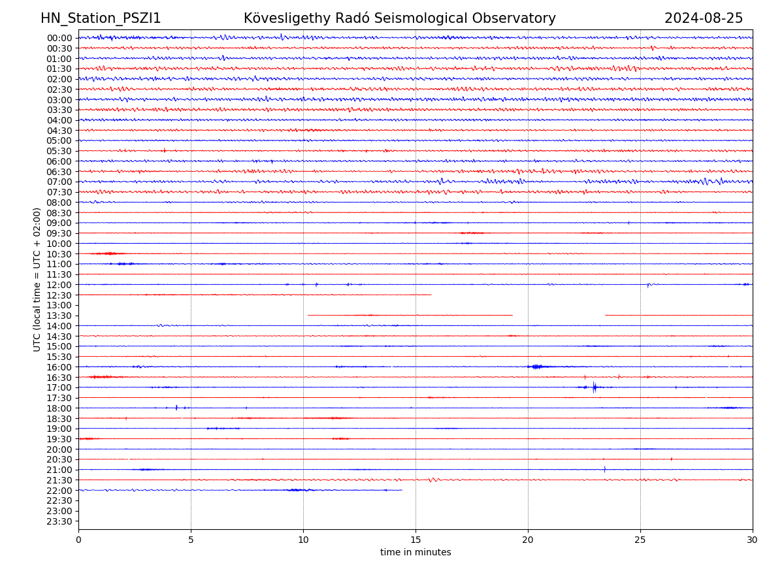
Task: Select the 2024-08-25 date label
Action: (703, 18)
